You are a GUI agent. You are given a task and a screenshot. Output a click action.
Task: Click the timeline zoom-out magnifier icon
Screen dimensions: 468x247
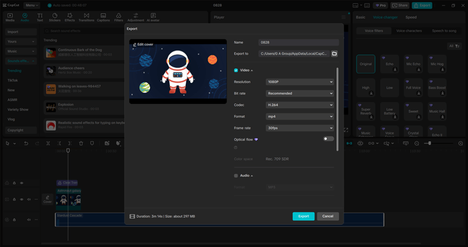417,144
